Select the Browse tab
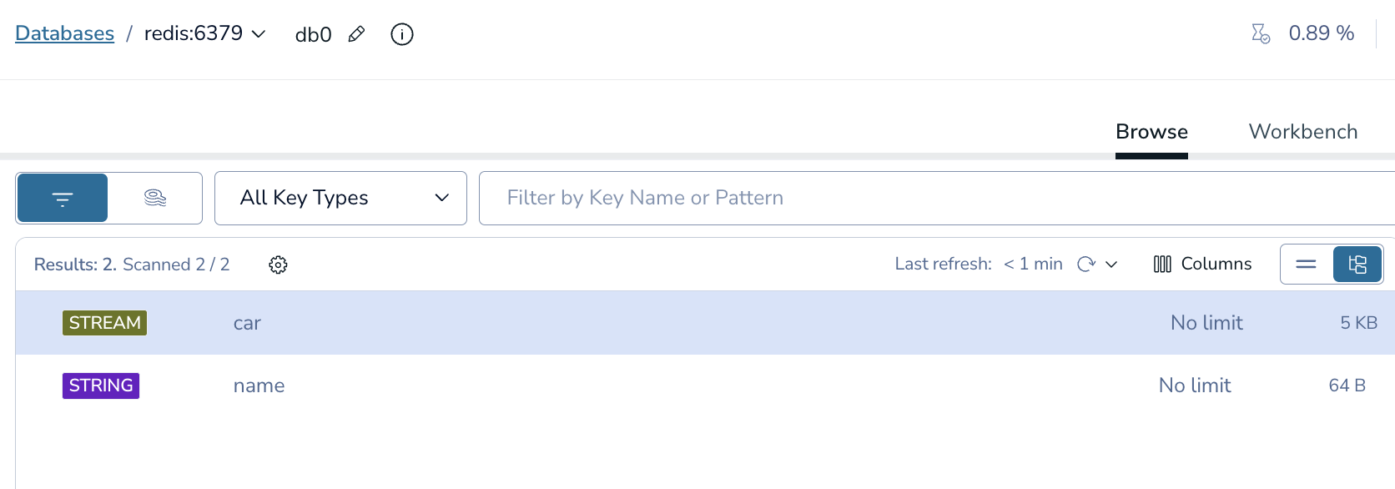1395x489 pixels. point(1151,132)
